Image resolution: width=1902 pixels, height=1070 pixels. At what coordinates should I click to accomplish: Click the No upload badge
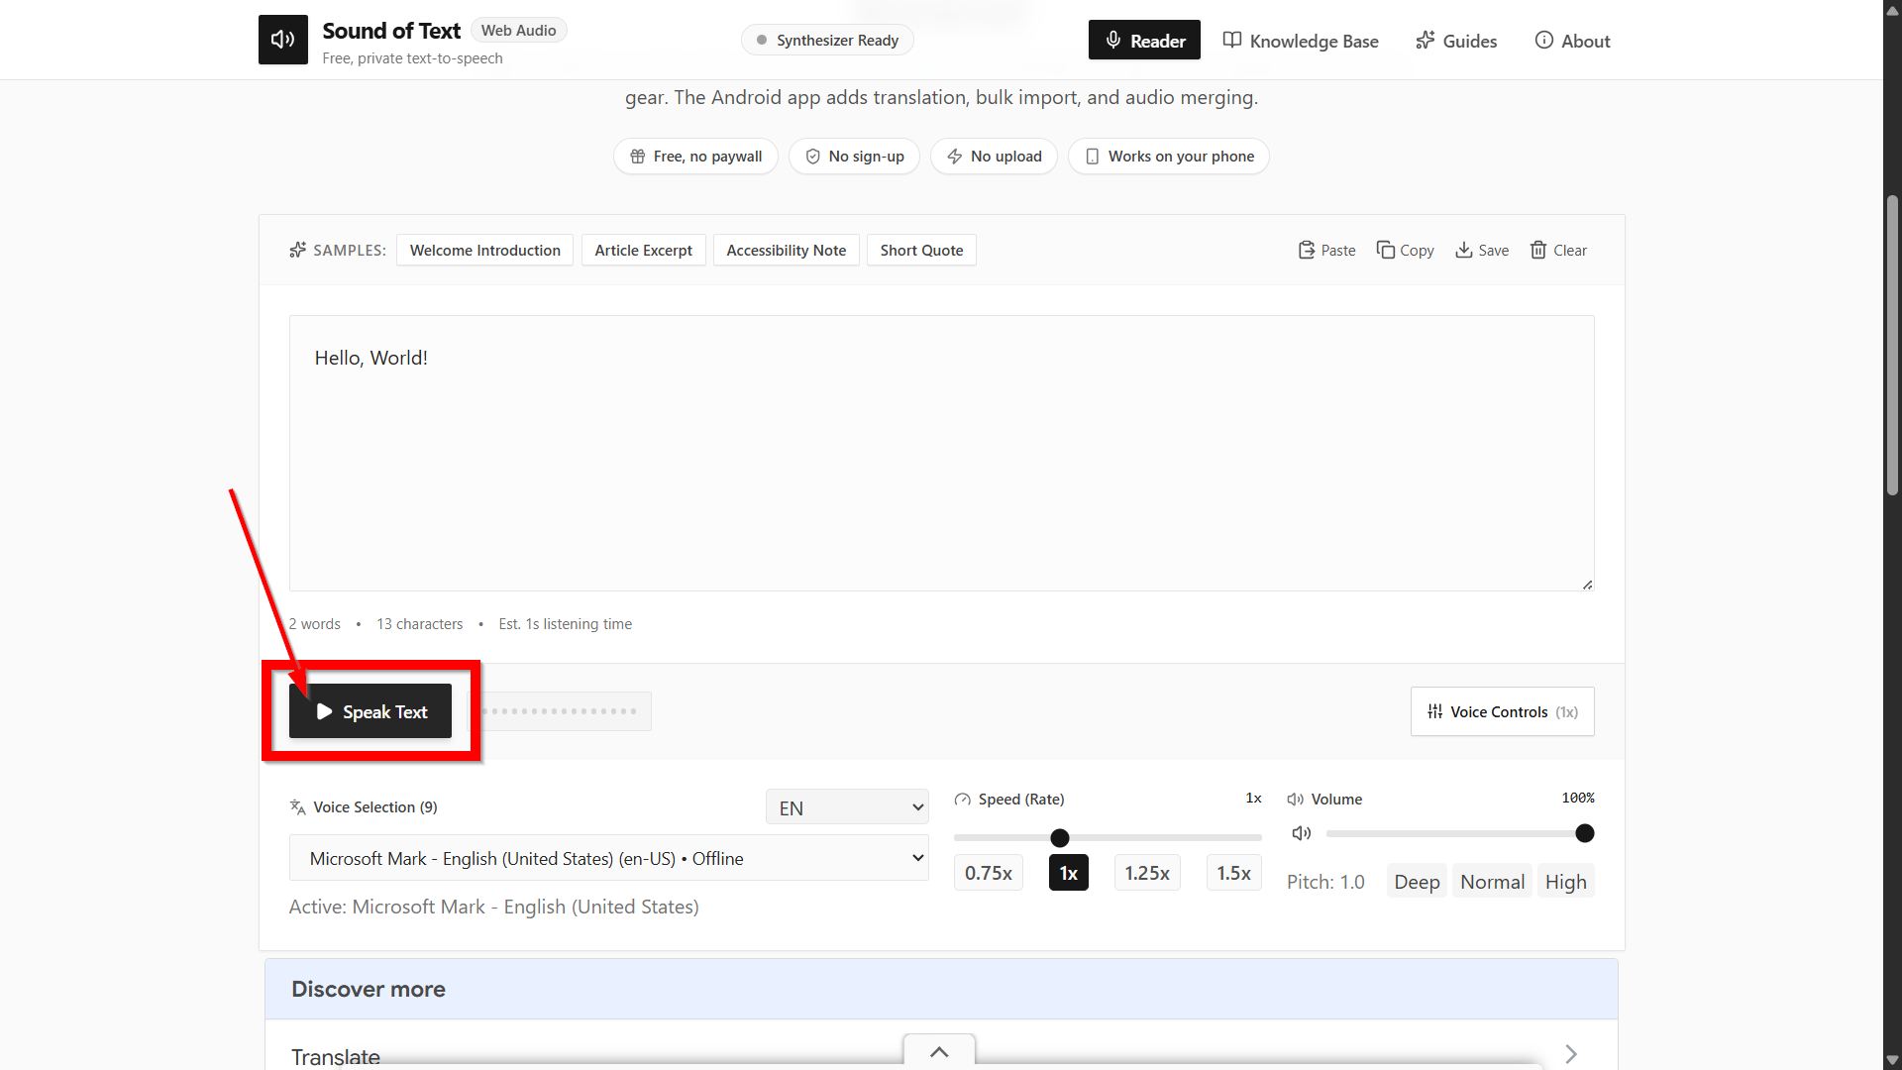(x=994, y=157)
